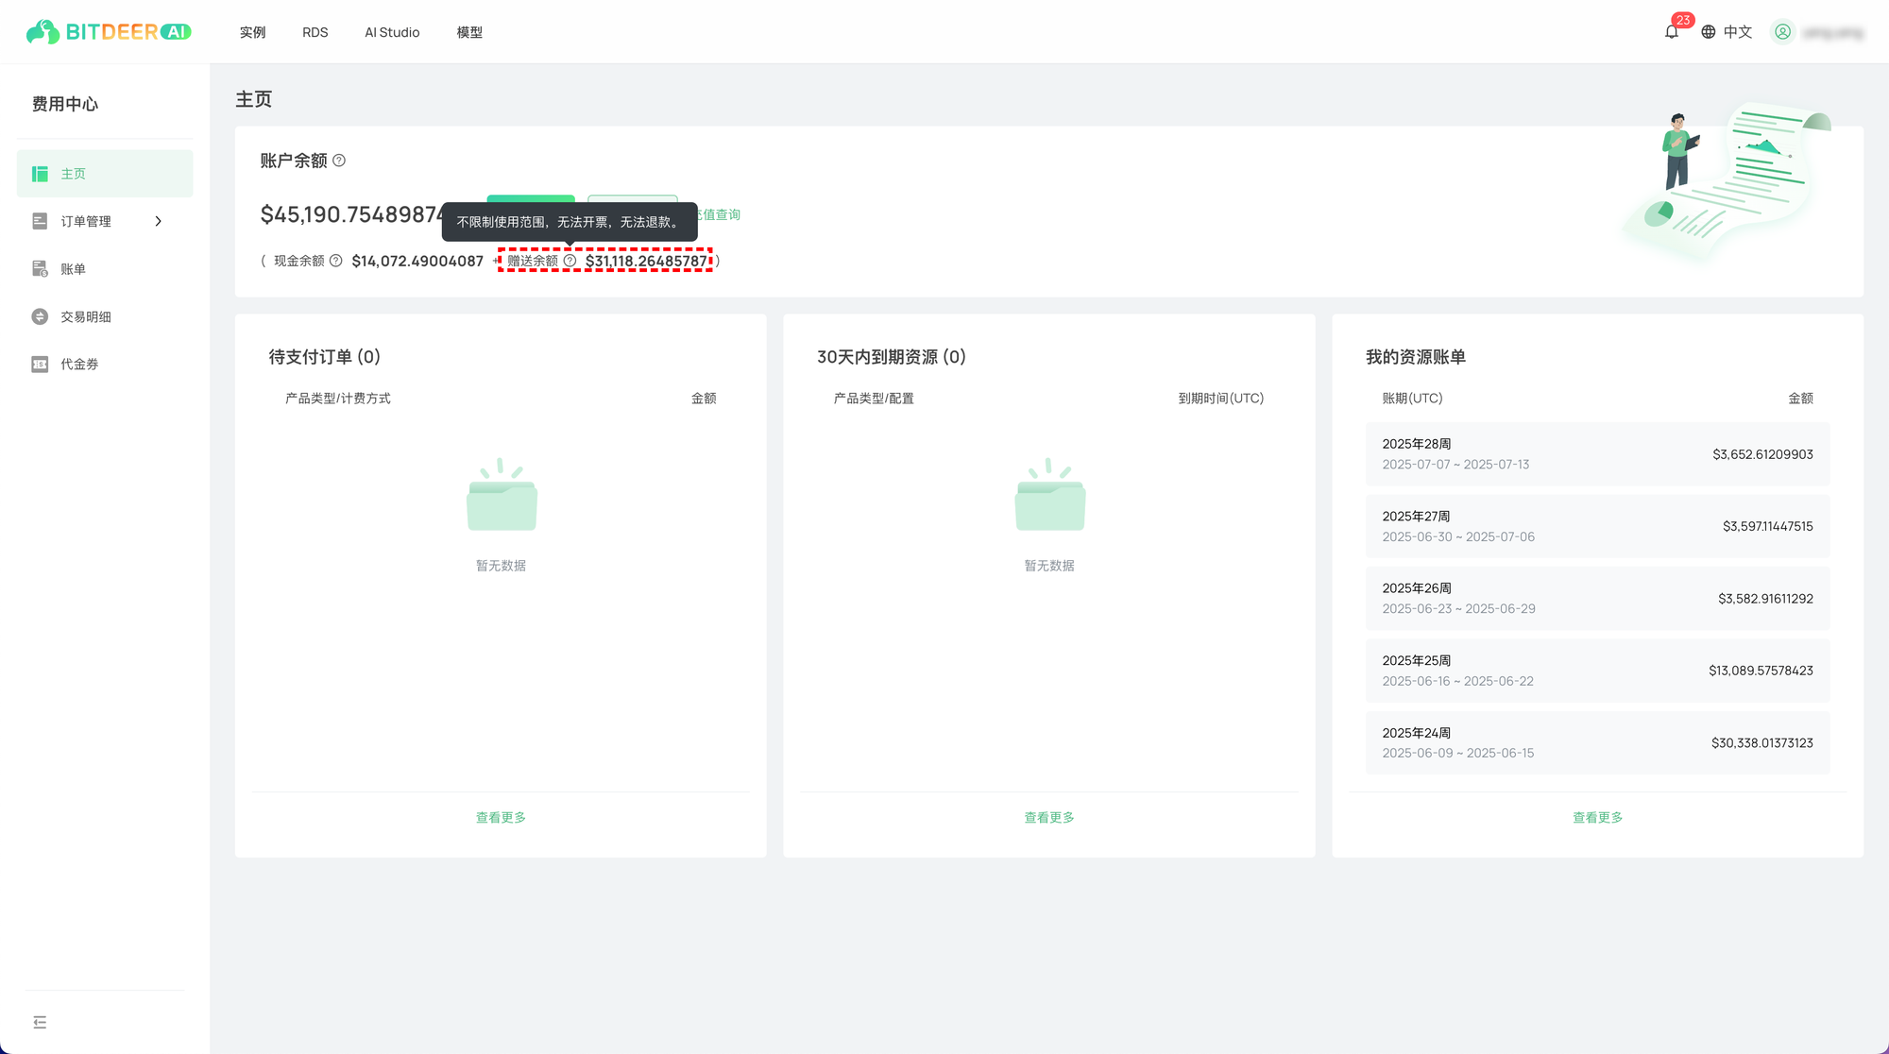Open the 2025年27周 bill row
The width and height of the screenshot is (1889, 1054).
click(x=1597, y=526)
